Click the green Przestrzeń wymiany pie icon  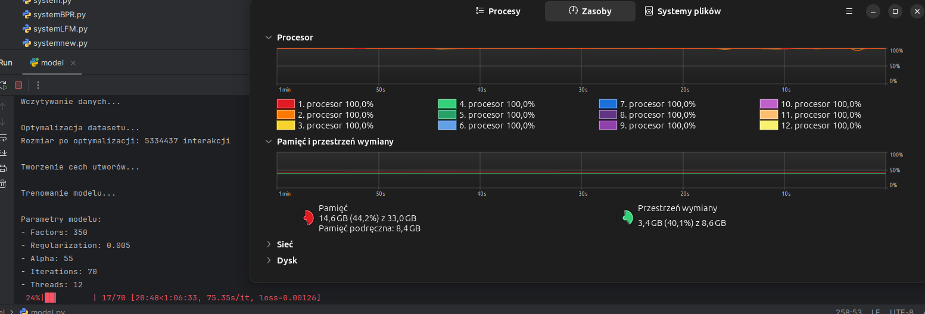point(625,218)
